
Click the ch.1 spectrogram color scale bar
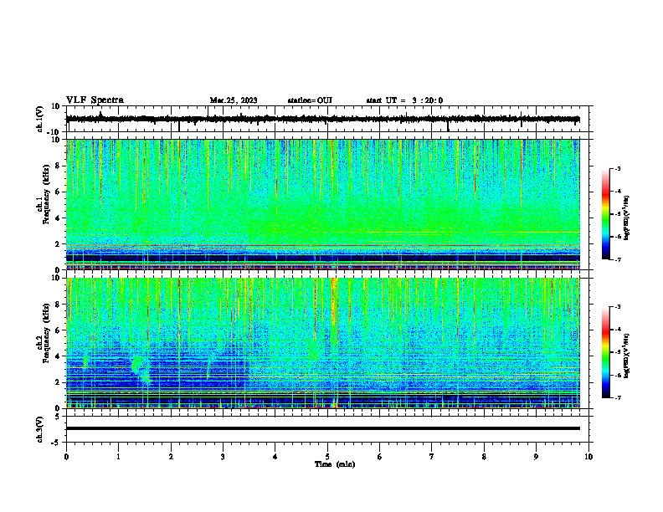pyautogui.click(x=605, y=214)
